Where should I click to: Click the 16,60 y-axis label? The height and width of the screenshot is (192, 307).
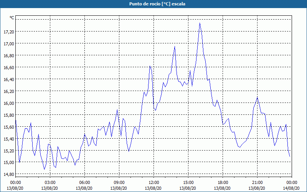coord(9,68)
